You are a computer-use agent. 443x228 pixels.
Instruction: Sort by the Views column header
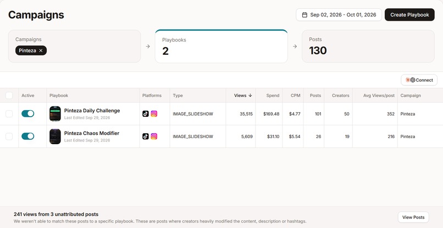pos(240,95)
